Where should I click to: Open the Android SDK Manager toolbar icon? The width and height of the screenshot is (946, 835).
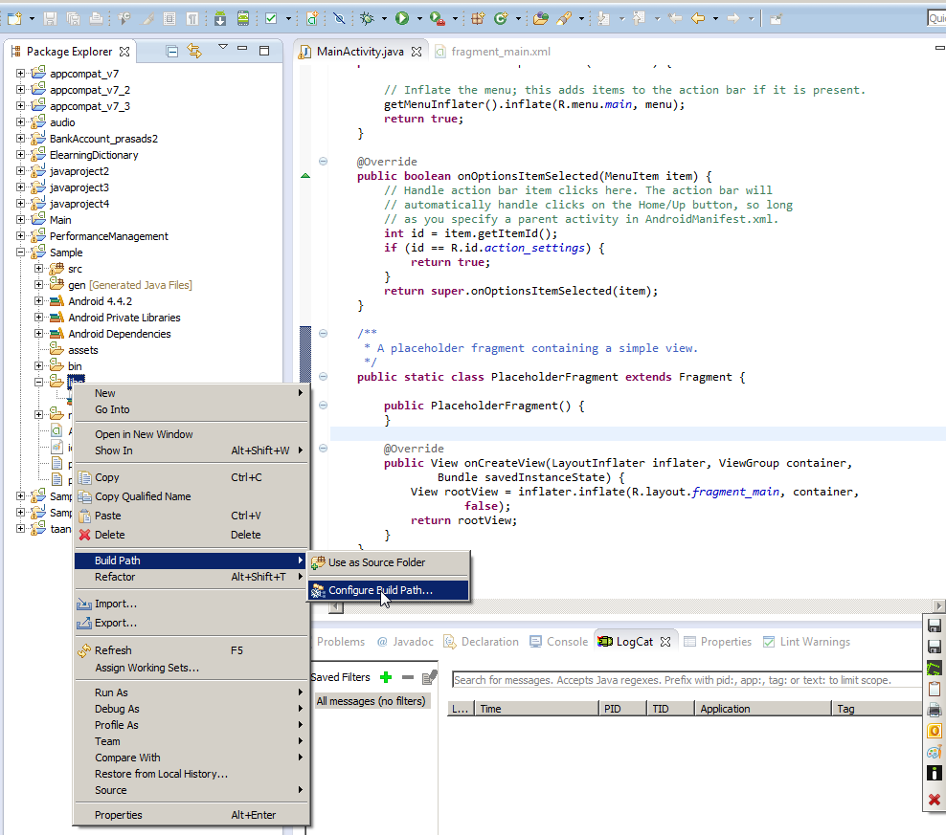(221, 18)
